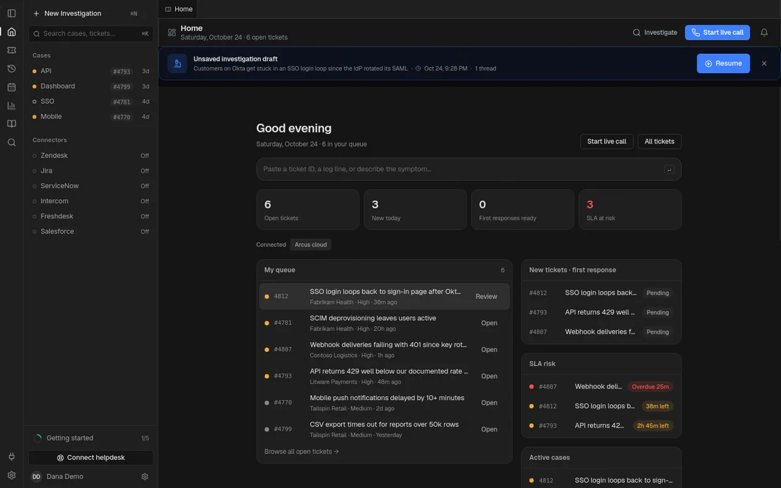Open the calendar icon in the rail

click(x=12, y=87)
